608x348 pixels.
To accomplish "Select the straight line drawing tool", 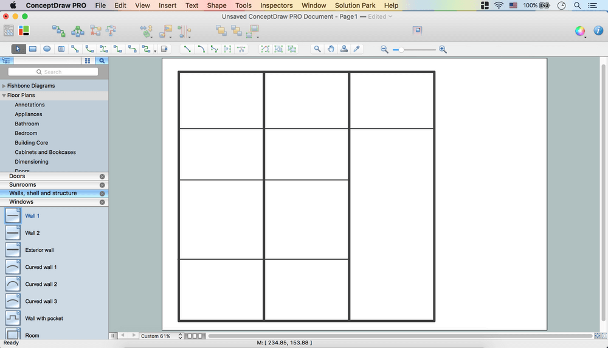I will point(187,49).
